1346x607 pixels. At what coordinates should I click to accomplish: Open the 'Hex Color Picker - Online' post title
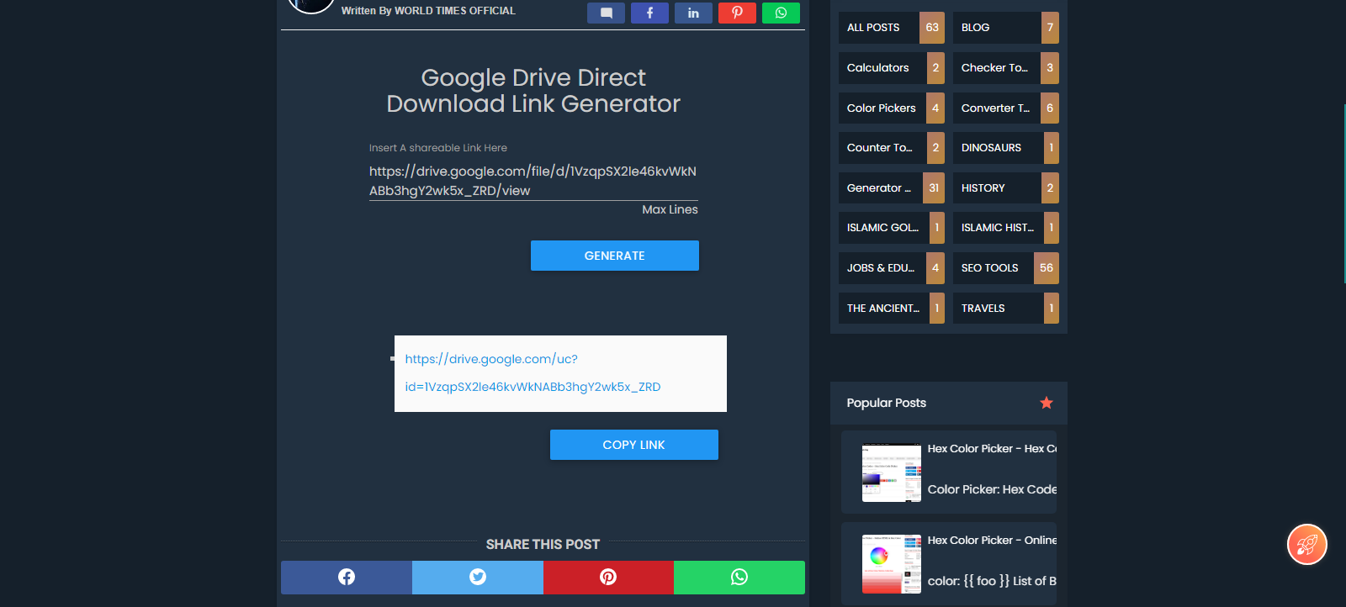click(x=992, y=541)
